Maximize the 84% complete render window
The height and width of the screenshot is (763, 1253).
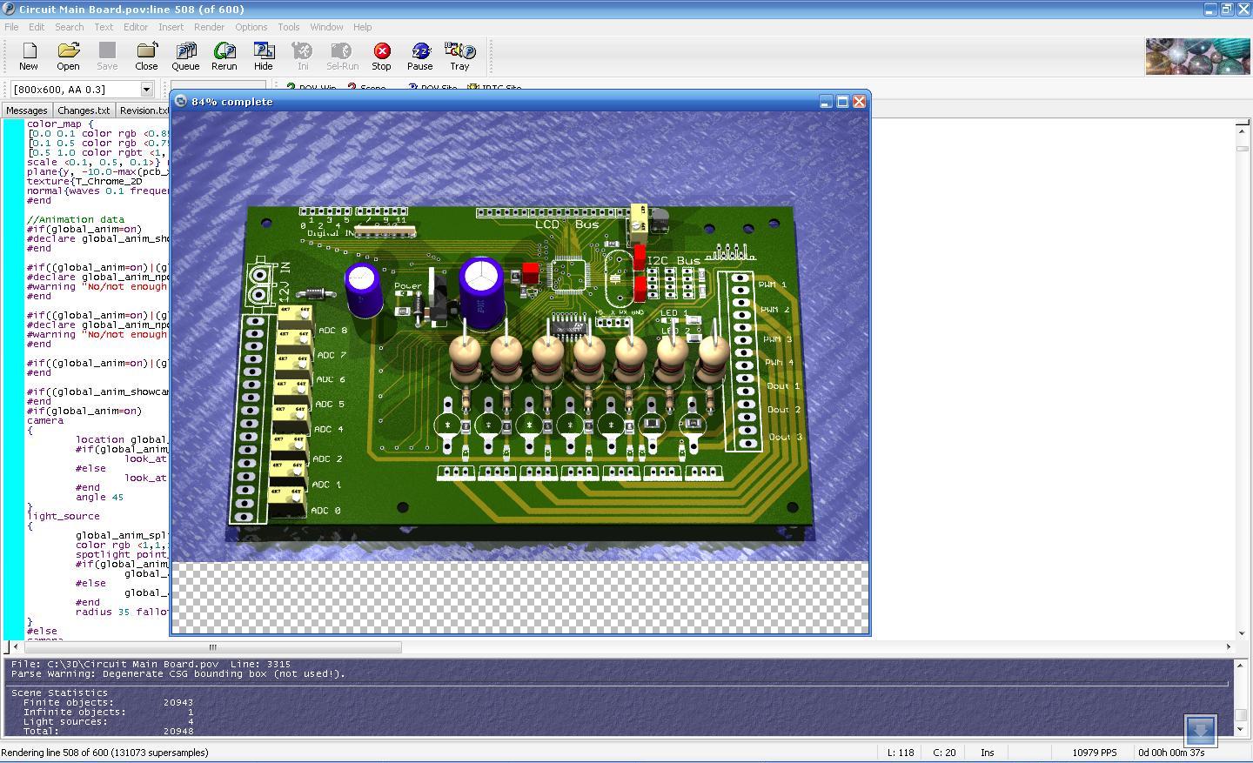tap(842, 102)
